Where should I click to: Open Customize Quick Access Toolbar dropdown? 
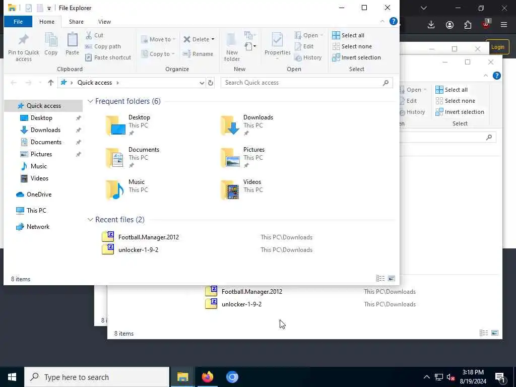pyautogui.click(x=49, y=8)
